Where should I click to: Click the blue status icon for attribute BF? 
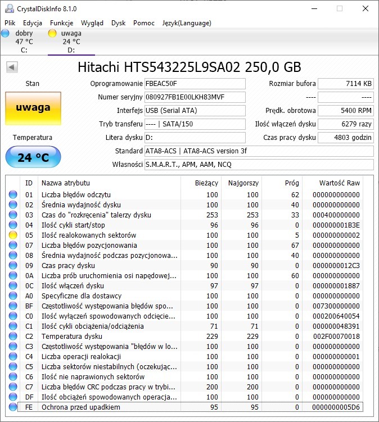pyautogui.click(x=13, y=306)
